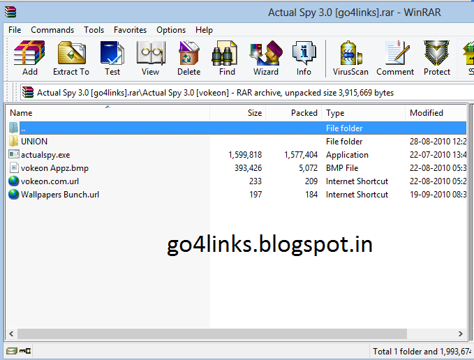474x360 pixels.
Task: Sort by the Type column header
Action: tap(364, 112)
